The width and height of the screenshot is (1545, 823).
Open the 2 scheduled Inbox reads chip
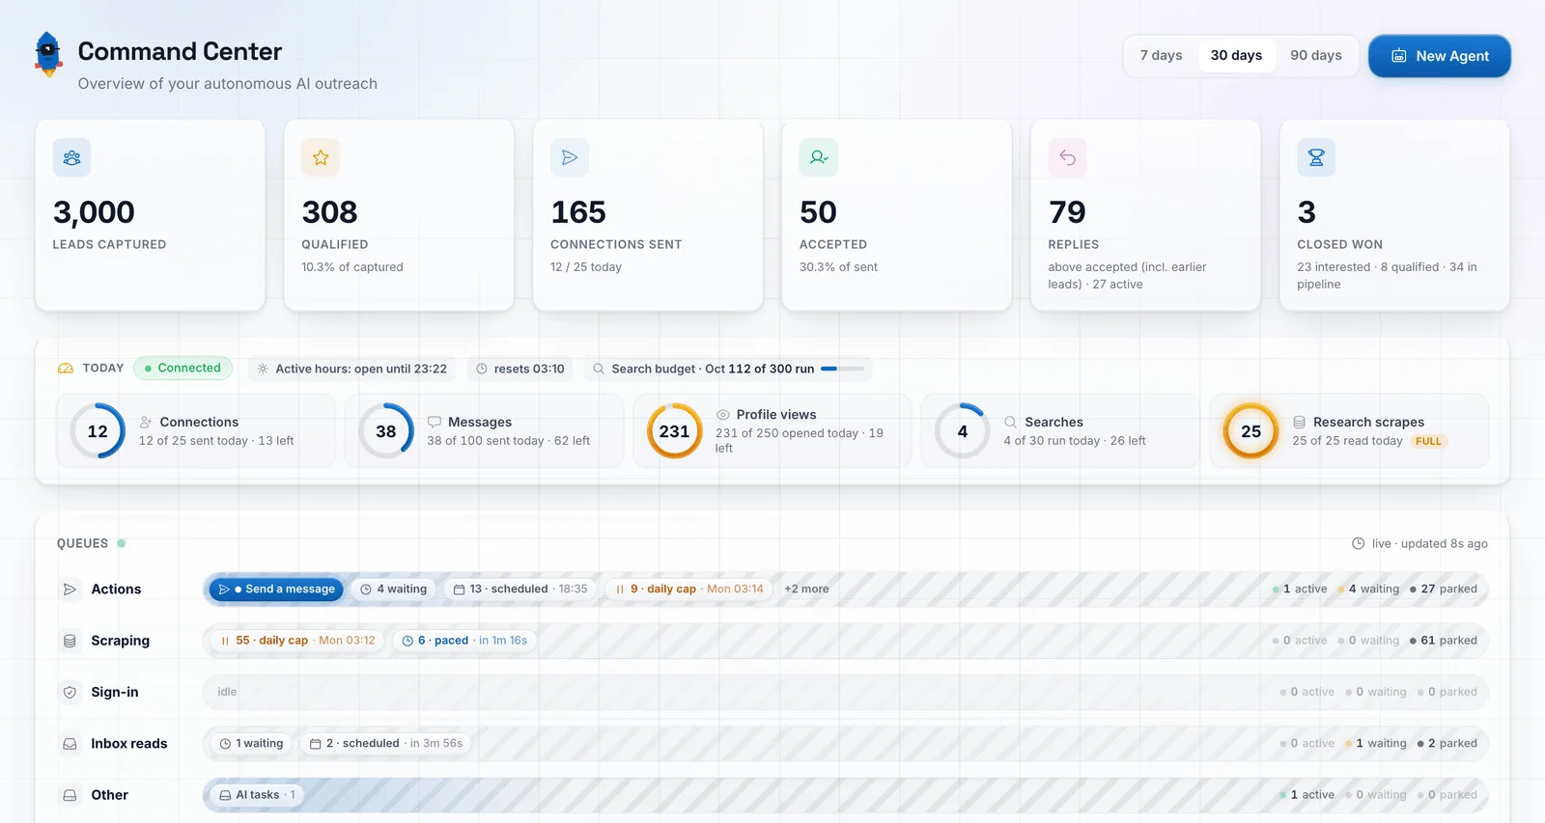(x=385, y=744)
